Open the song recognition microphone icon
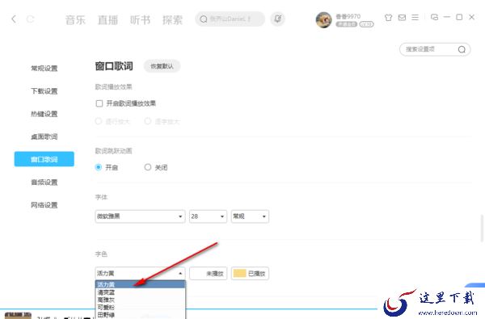Screen dimensions: 485x319 tap(278, 19)
